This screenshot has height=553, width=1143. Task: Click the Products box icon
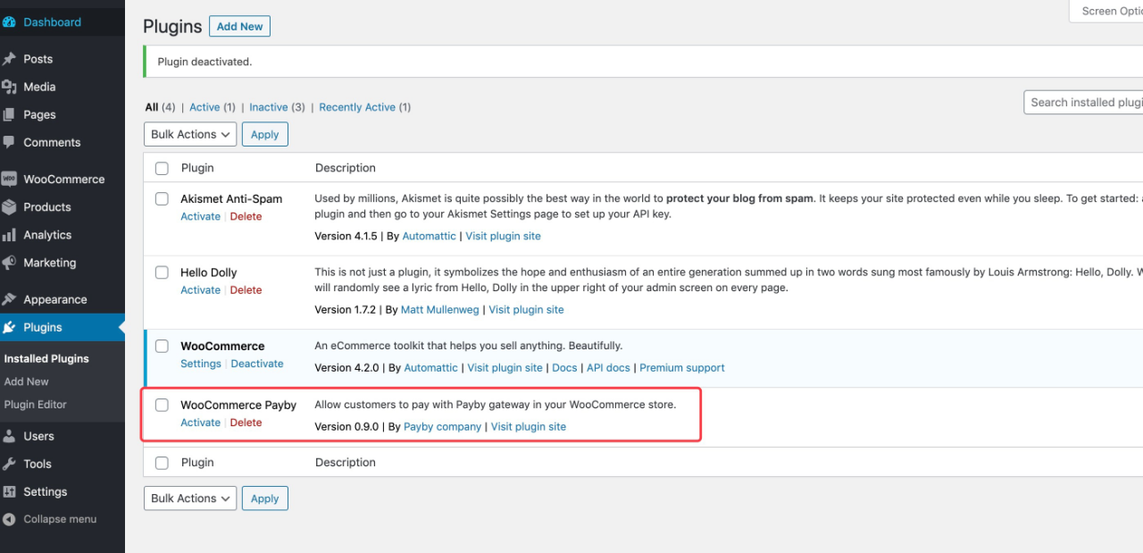(x=9, y=207)
